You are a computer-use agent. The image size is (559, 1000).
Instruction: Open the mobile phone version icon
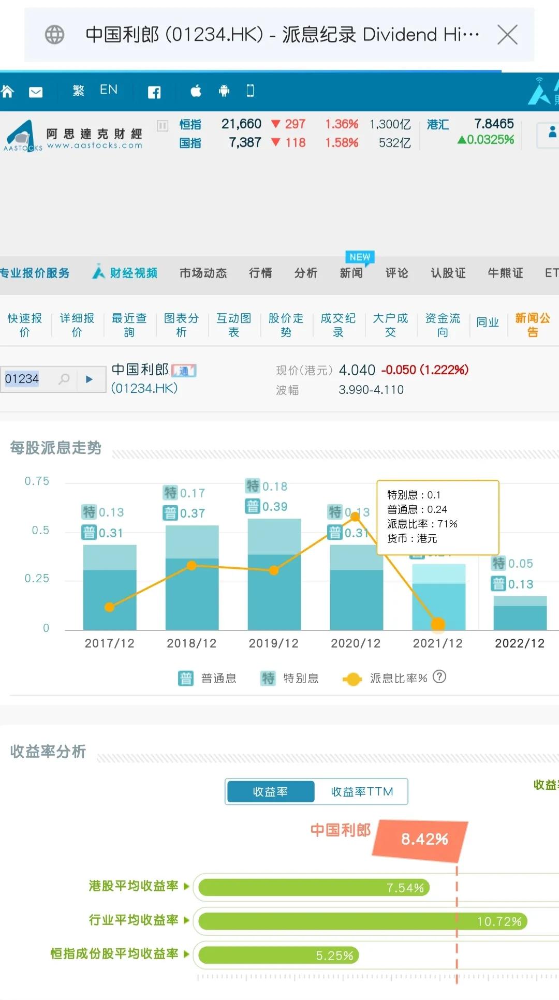point(251,91)
